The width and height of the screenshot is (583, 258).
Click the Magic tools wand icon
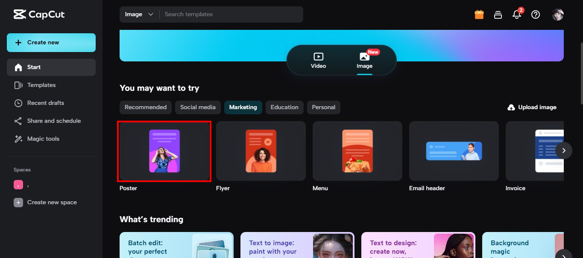[18, 139]
